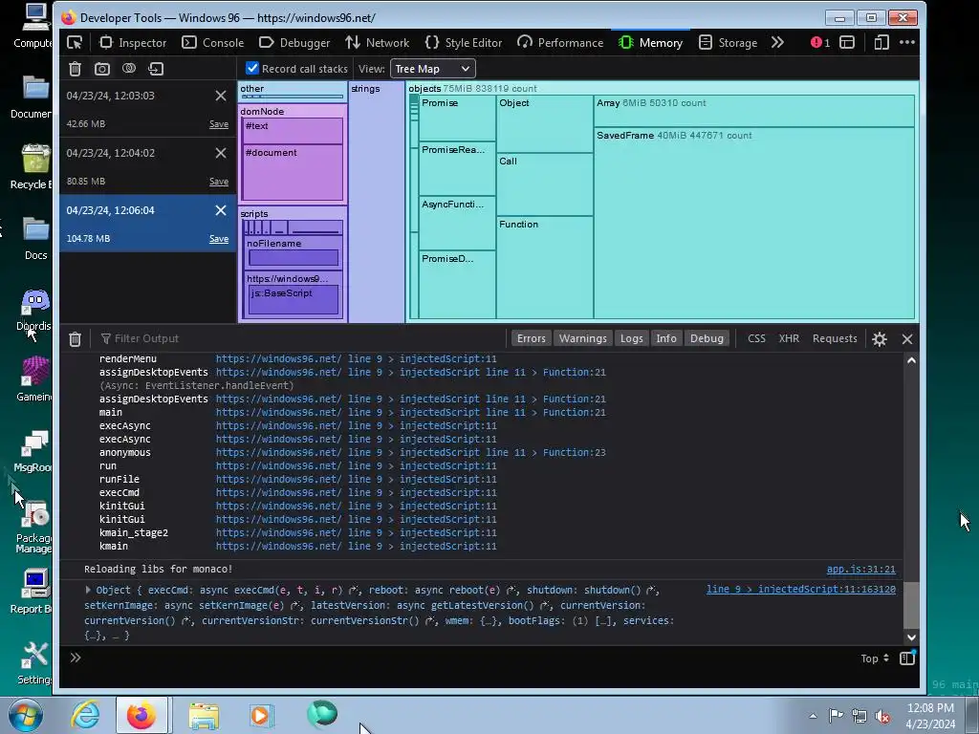Close the split console with X

907,339
